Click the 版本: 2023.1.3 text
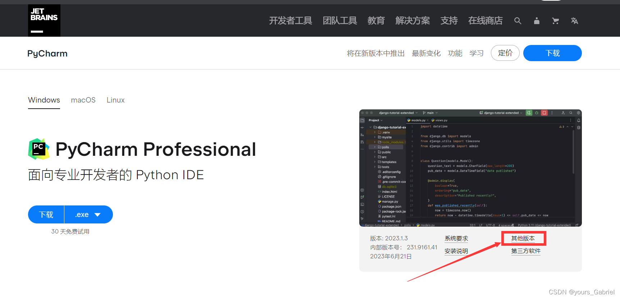 point(389,238)
